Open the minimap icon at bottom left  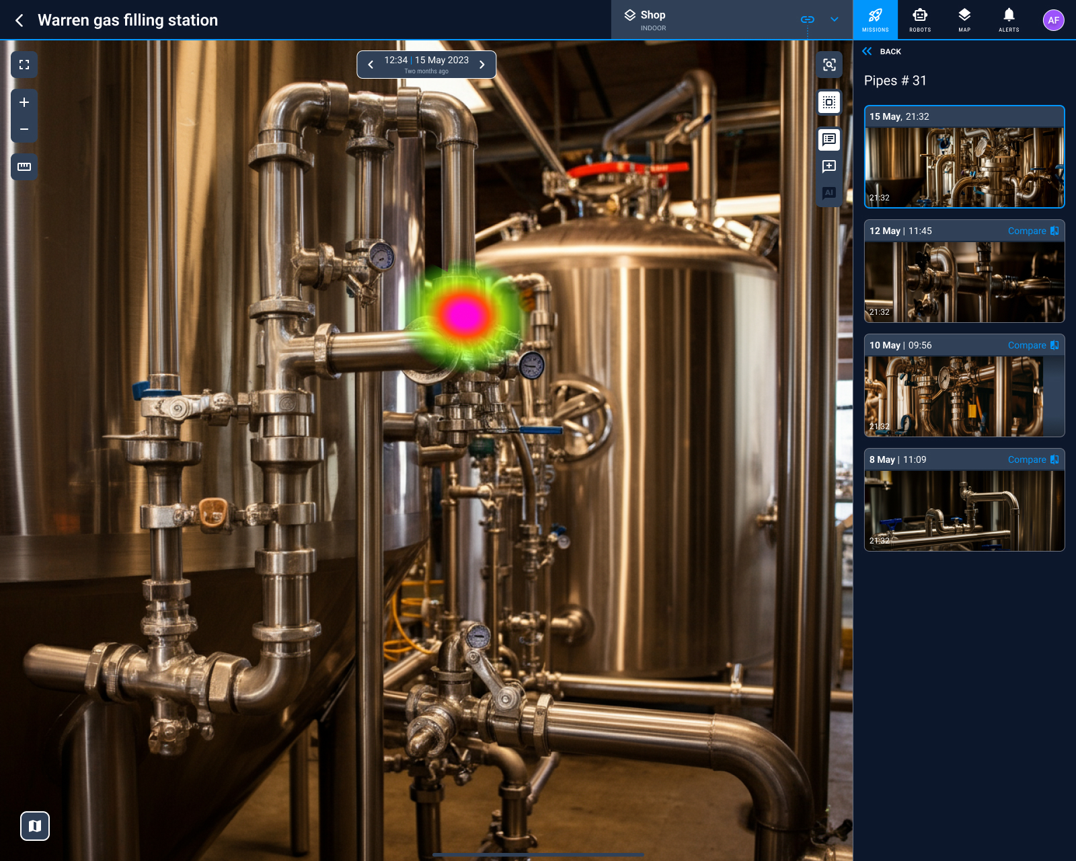pos(35,825)
